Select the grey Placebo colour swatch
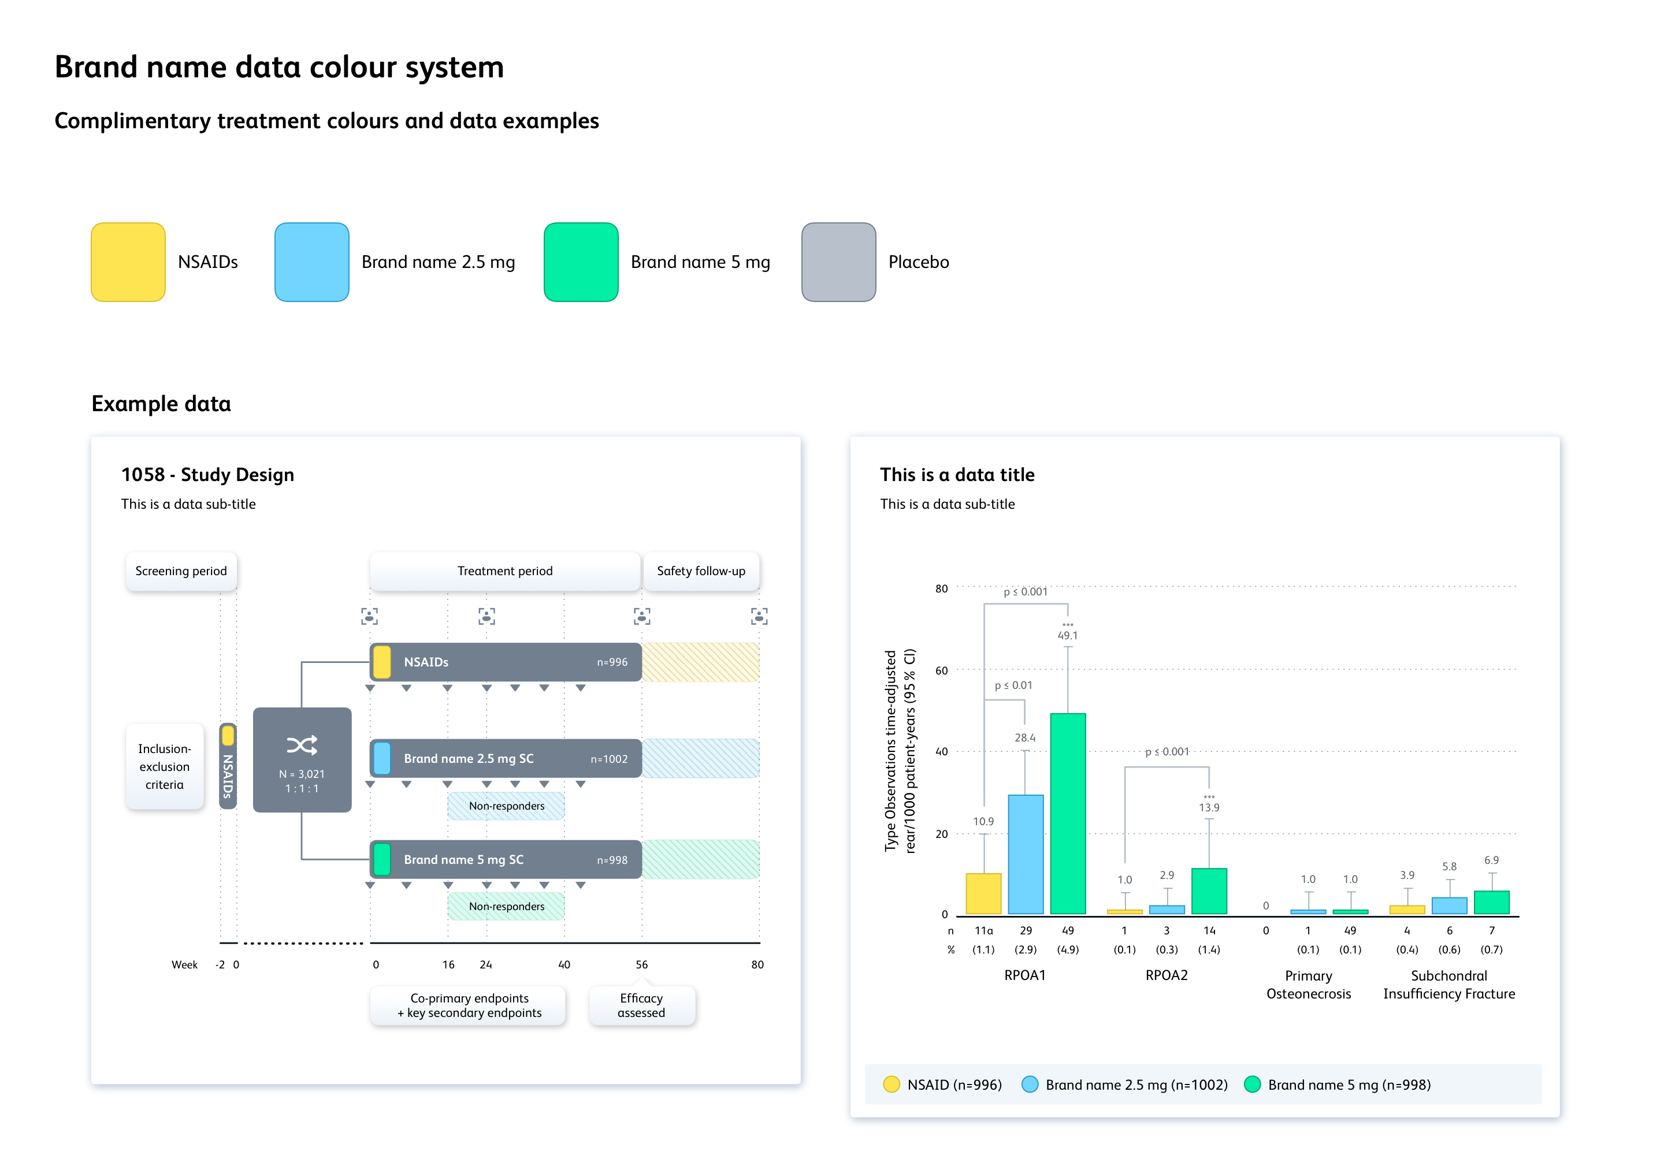 tap(838, 262)
